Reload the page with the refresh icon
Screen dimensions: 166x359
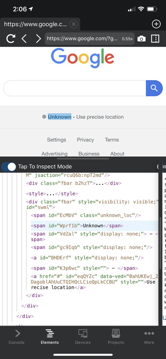click(10, 39)
